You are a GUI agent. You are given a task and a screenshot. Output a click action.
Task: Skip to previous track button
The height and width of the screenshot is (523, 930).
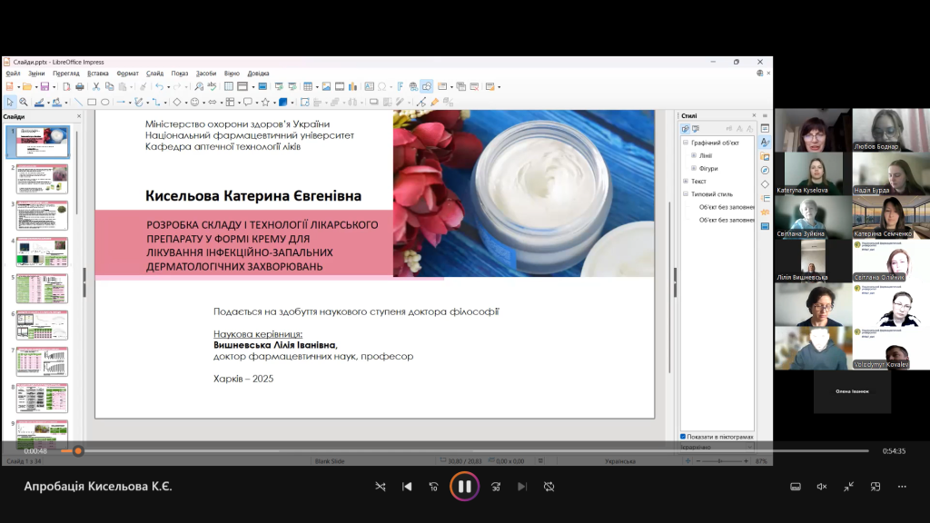pyautogui.click(x=407, y=487)
